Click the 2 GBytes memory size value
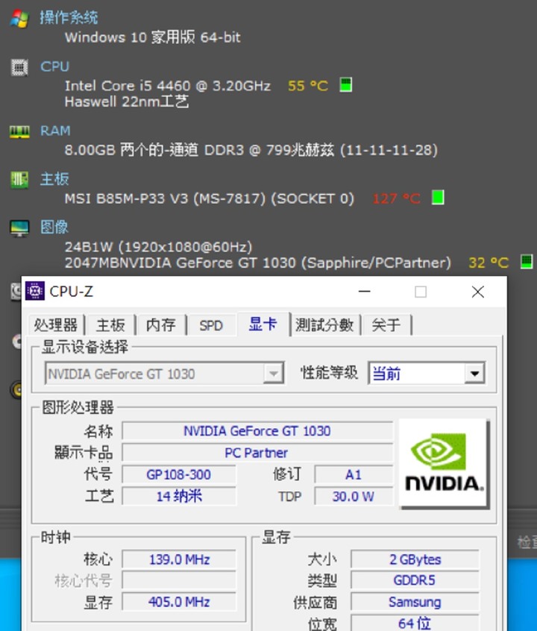537x631 pixels. [x=415, y=559]
